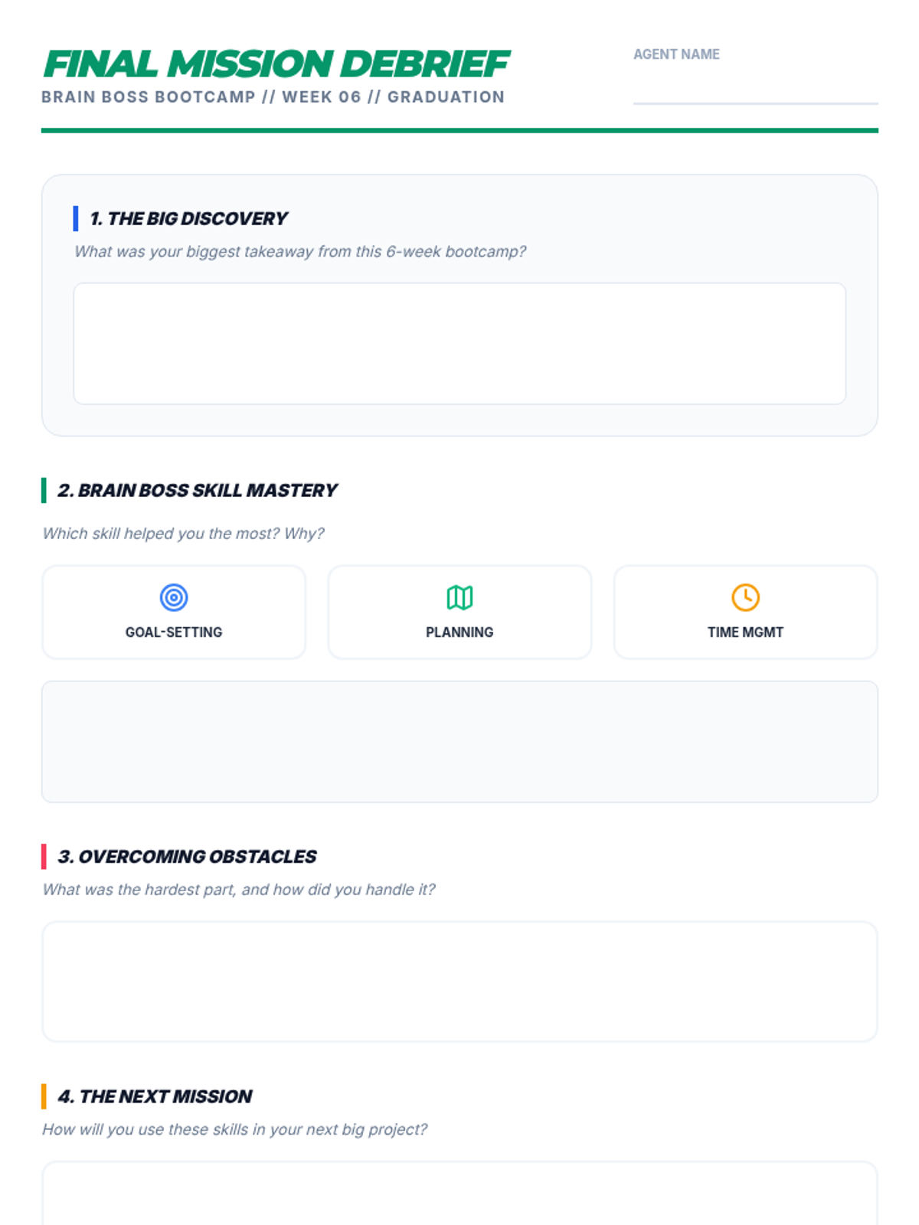Click the '2. Brain Boss Skill Mastery' heading

[198, 491]
